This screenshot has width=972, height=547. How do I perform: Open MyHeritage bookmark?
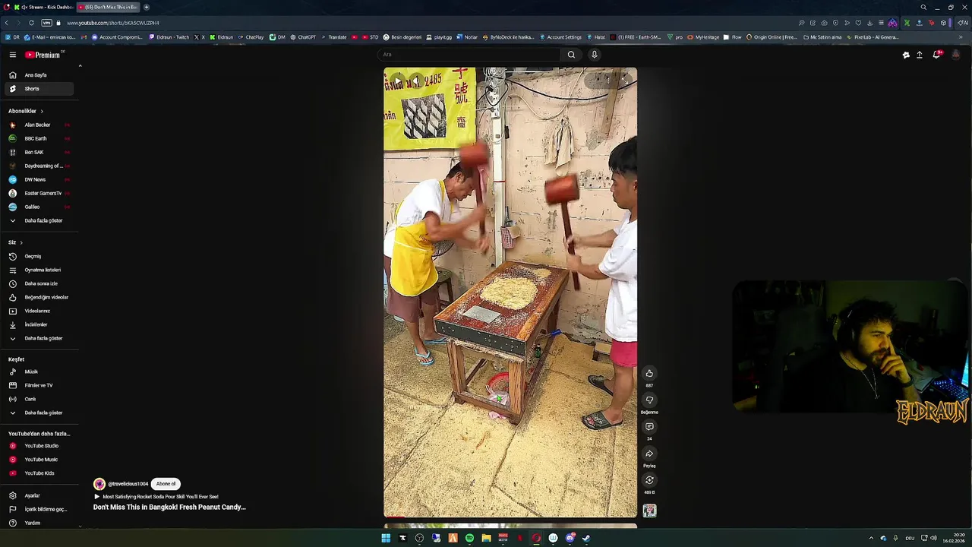(x=703, y=37)
